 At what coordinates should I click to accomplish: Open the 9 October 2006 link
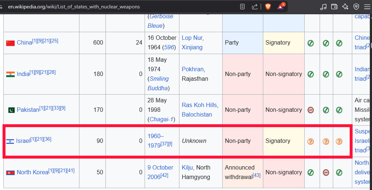tap(160, 172)
